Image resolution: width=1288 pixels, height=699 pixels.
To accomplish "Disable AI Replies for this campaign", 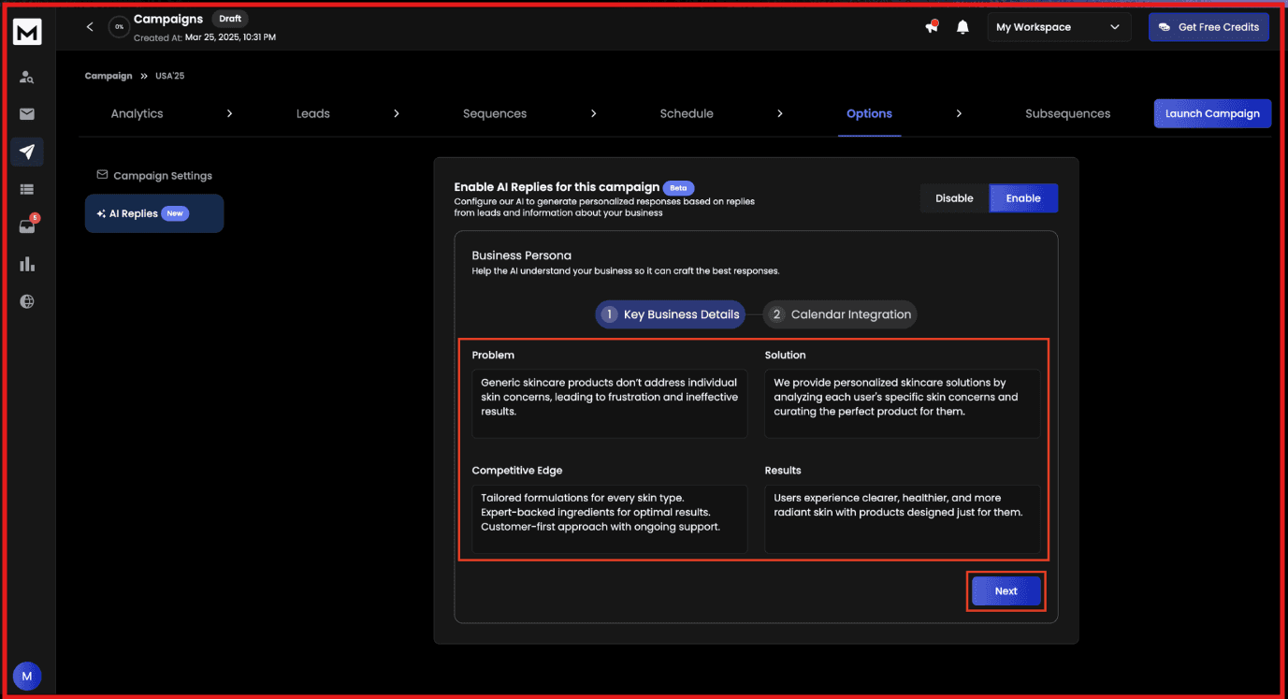I will [953, 197].
